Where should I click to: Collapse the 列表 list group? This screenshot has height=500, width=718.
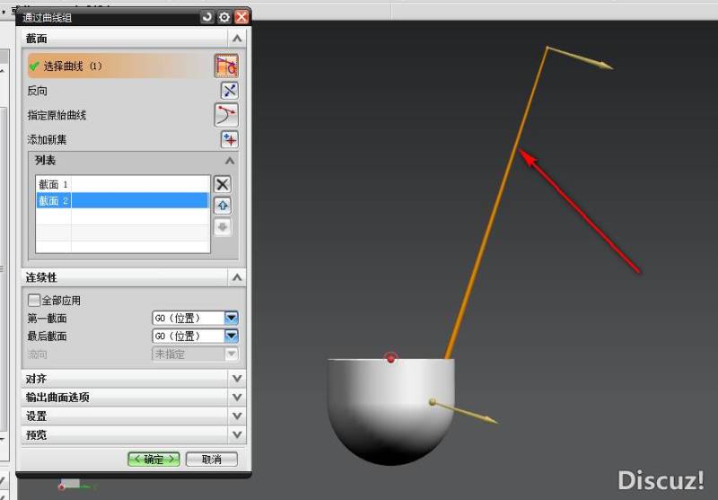[x=230, y=161]
